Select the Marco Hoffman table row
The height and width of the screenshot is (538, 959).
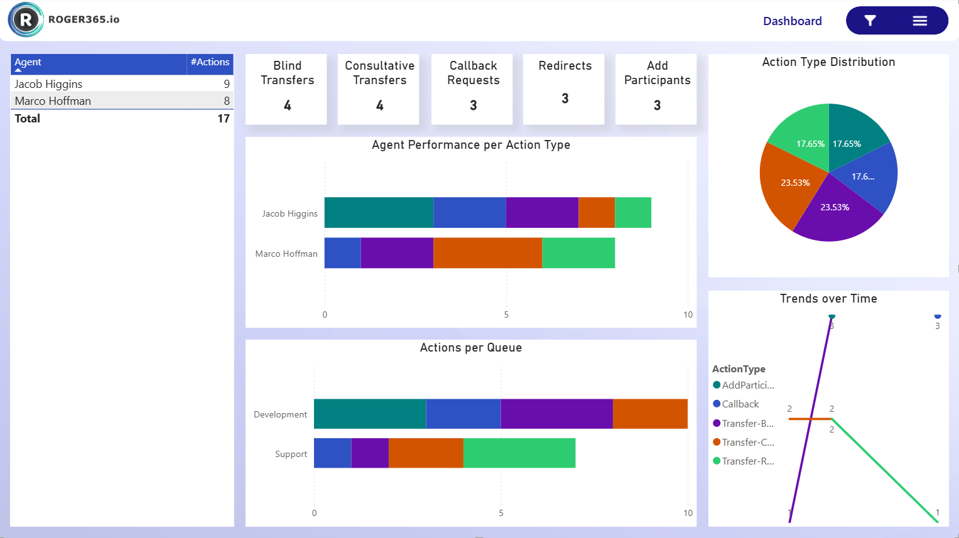[x=122, y=100]
